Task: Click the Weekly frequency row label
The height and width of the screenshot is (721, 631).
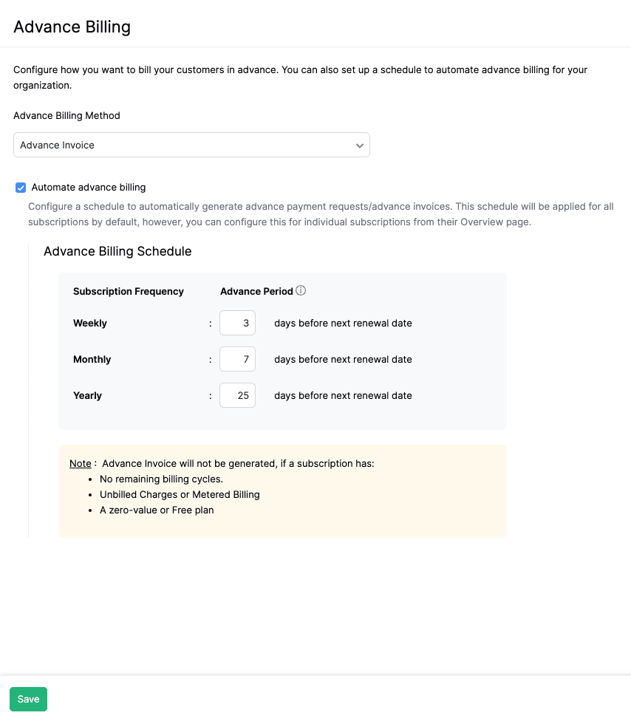Action: [x=89, y=323]
